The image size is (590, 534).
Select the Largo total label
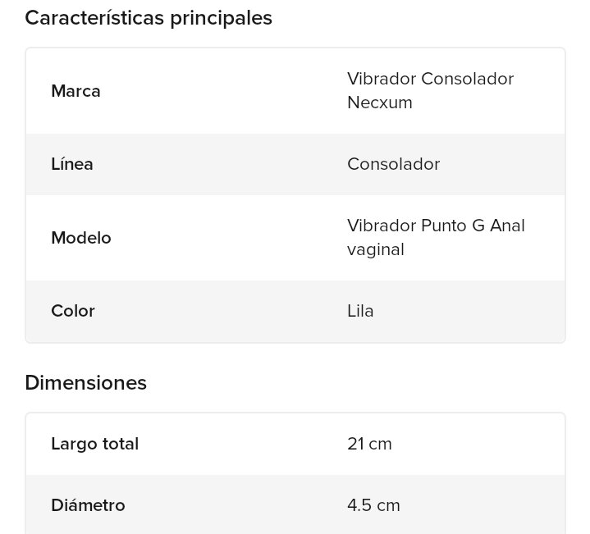point(95,444)
